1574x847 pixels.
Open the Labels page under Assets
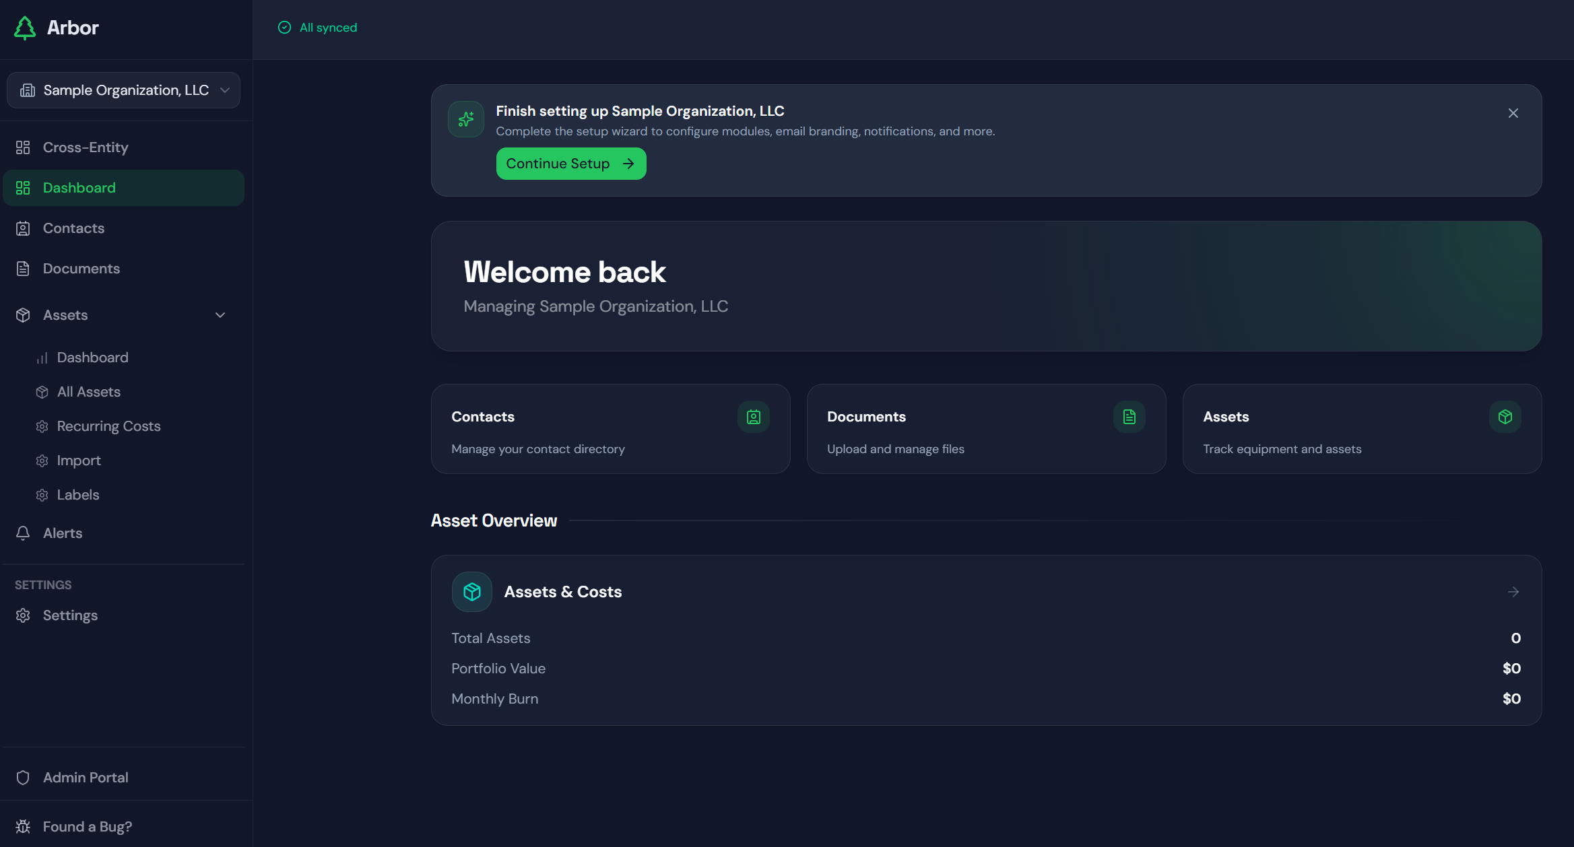[78, 495]
